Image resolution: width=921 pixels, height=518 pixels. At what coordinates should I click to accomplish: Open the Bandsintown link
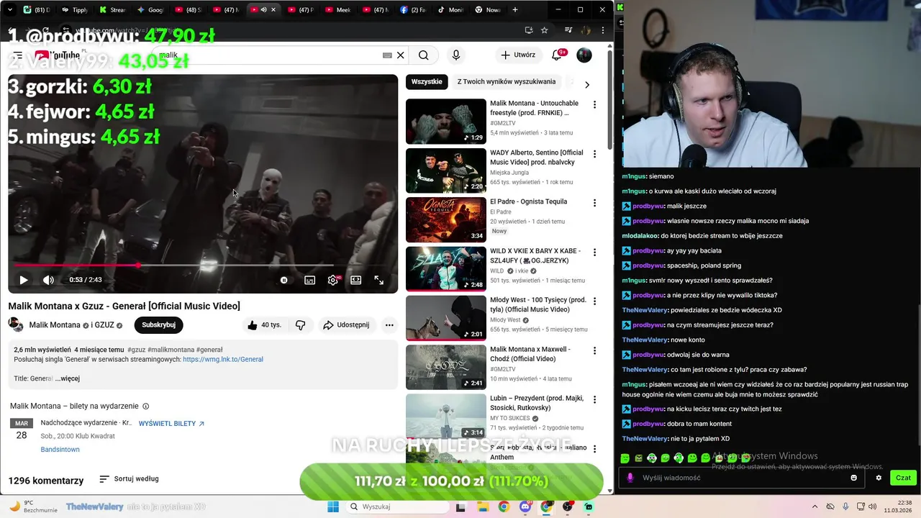point(60,450)
